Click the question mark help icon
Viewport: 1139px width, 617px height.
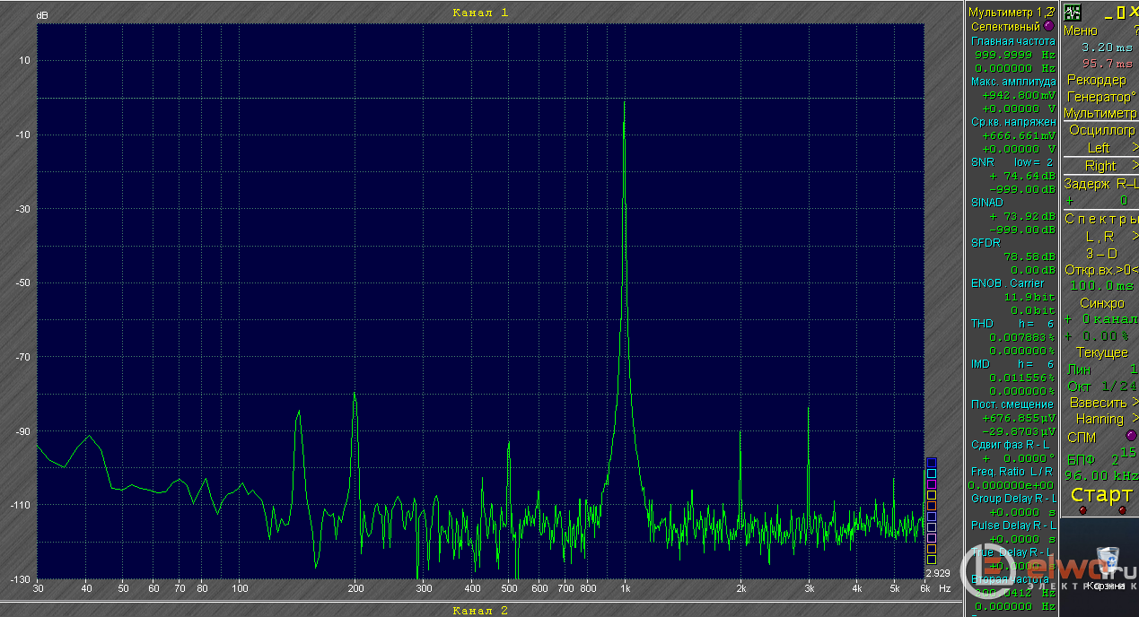pyautogui.click(x=1135, y=30)
